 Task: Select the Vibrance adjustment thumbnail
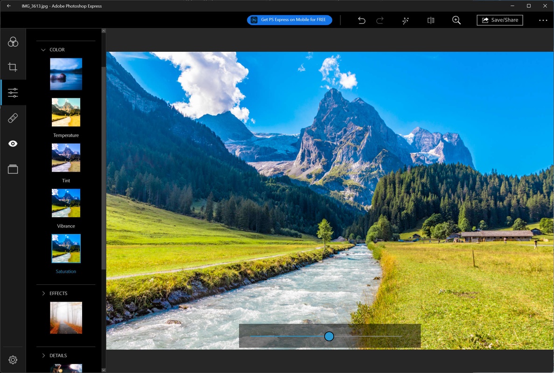pyautogui.click(x=66, y=203)
